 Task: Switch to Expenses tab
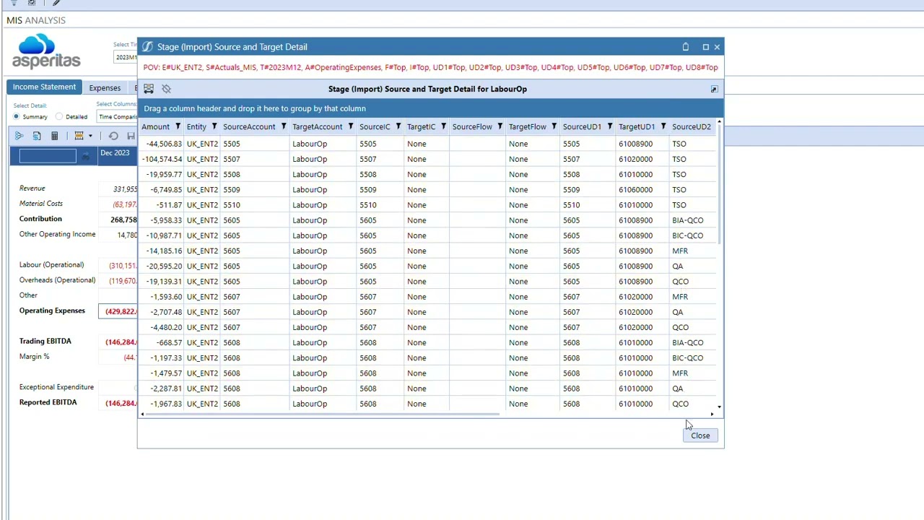click(105, 88)
